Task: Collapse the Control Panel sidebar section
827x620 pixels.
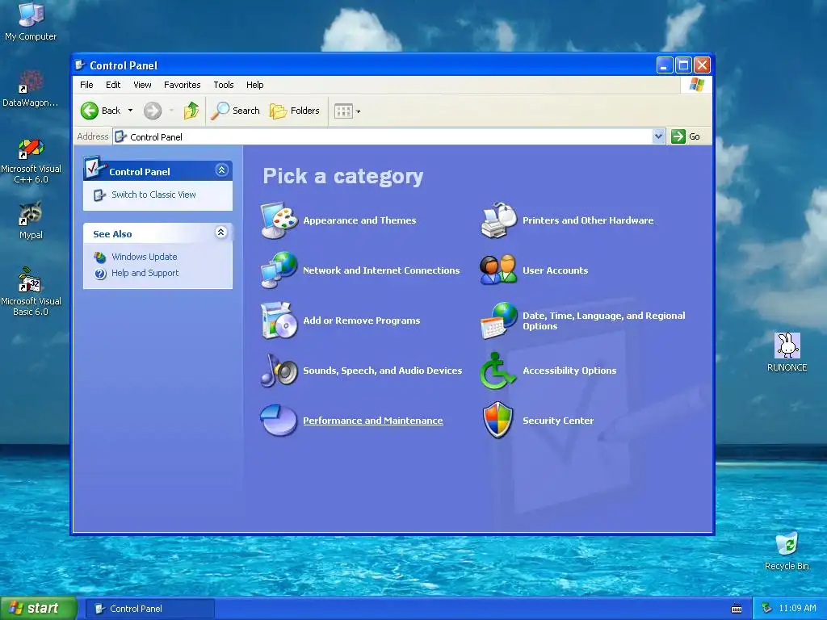Action: point(221,170)
